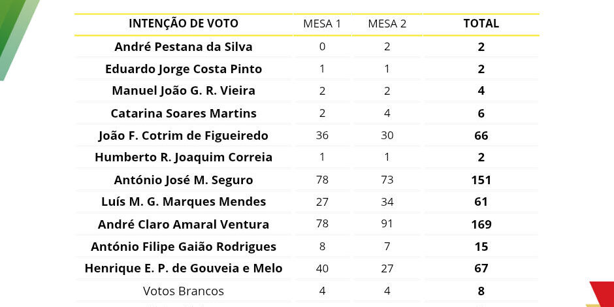
Task: Select João F. Cotrim de Figueiredo
Action: pyautogui.click(x=184, y=136)
